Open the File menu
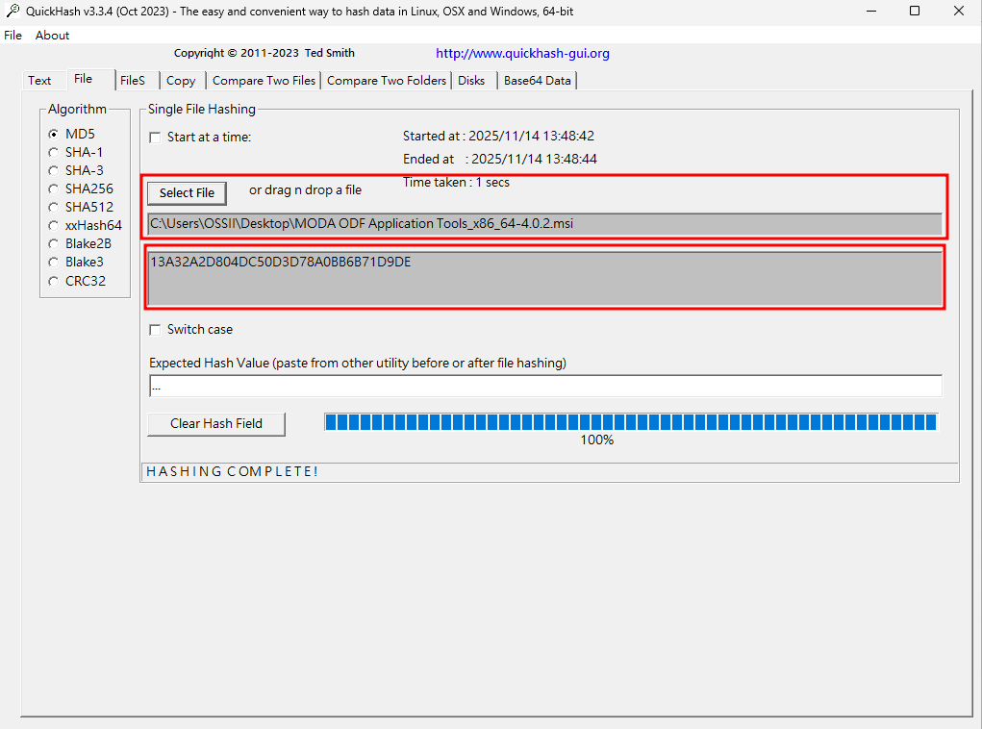The height and width of the screenshot is (729, 982). click(x=13, y=35)
